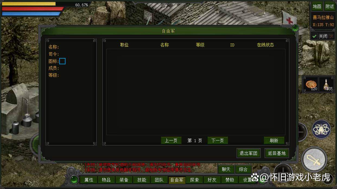Tap the sword attack icon
Screen dimensions: 337x189
pyautogui.click(x=314, y=159)
